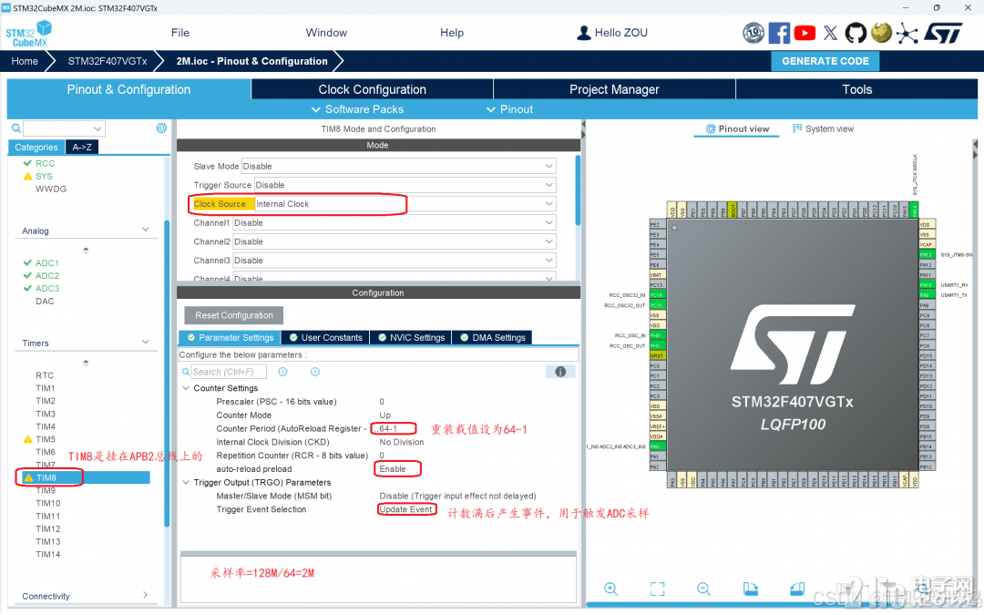Screen dimensions: 984x615
Task: Switch to Project Manager tab
Action: 614,89
